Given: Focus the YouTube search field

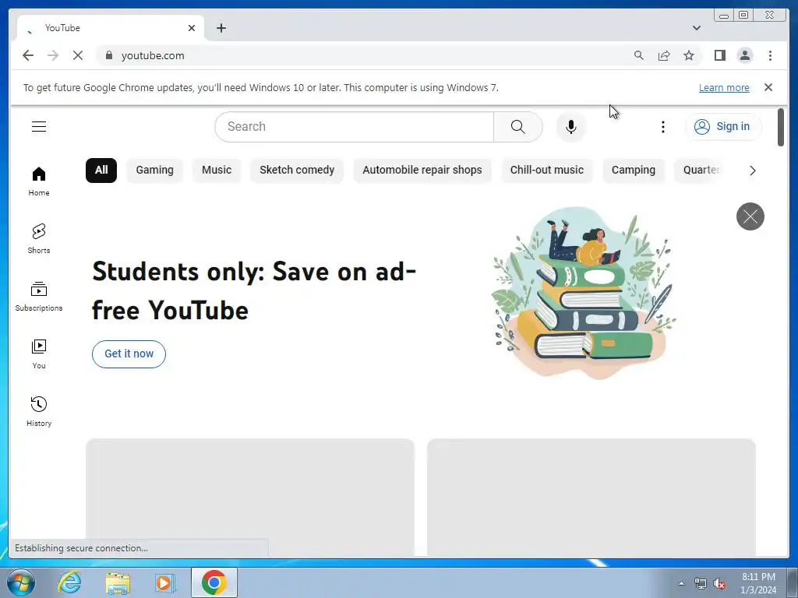Looking at the screenshot, I should 355,127.
